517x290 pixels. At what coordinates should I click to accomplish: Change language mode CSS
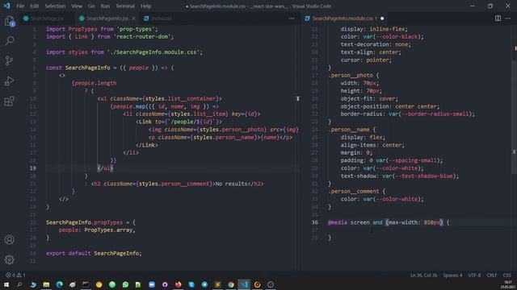pos(506,275)
